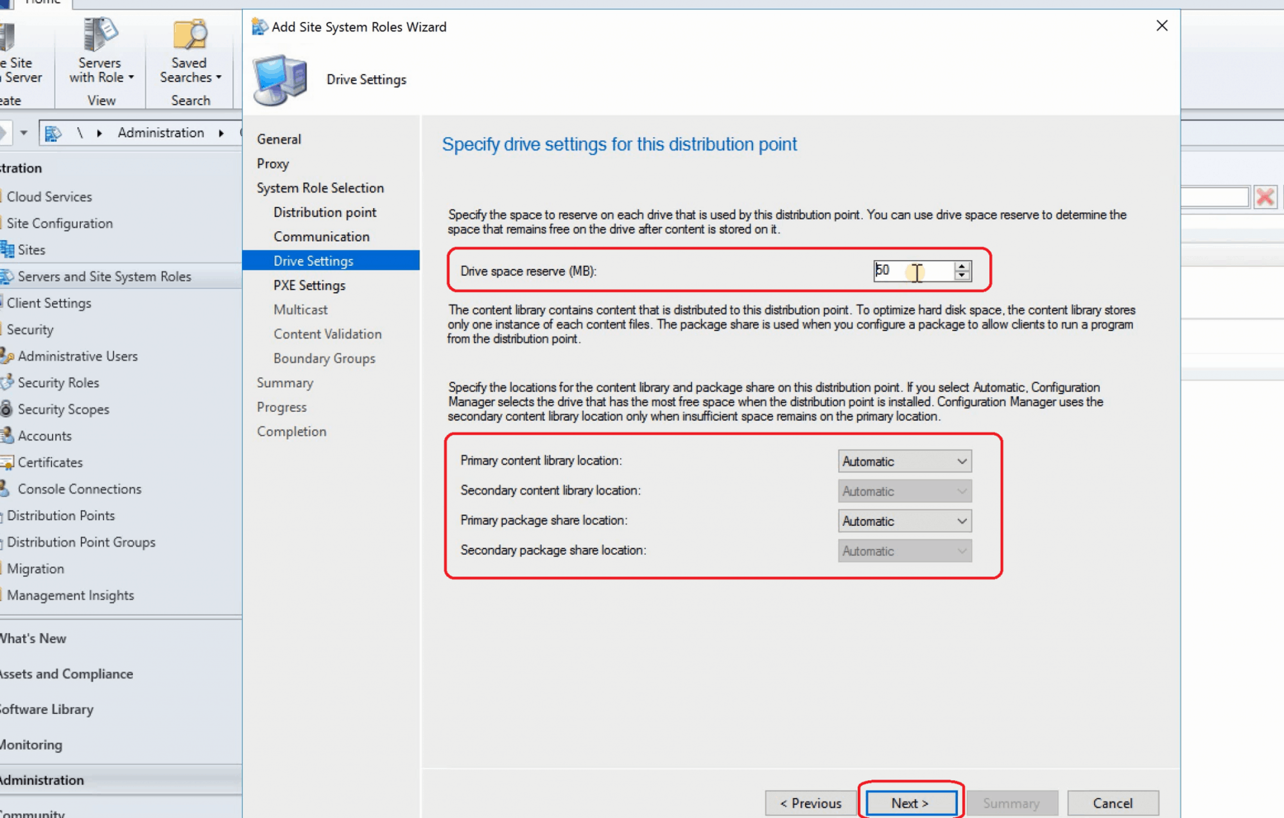Click Next to continue the wizard
This screenshot has height=818, width=1284.
(910, 803)
